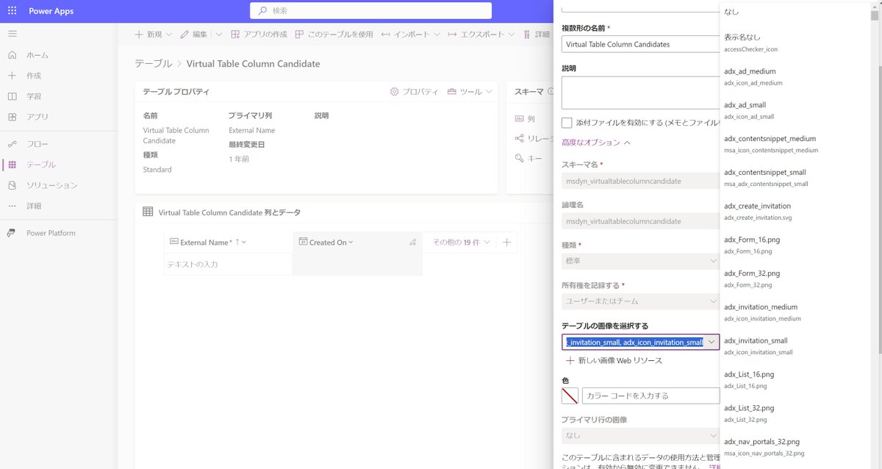The height and width of the screenshot is (469, 882).
Task: Open the Power Apps app launcher waffle
Action: tap(12, 11)
